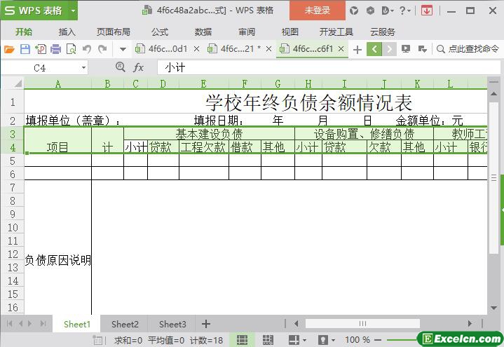Open the 插入 ribbon tab
This screenshot has width=504, height=347.
[67, 32]
